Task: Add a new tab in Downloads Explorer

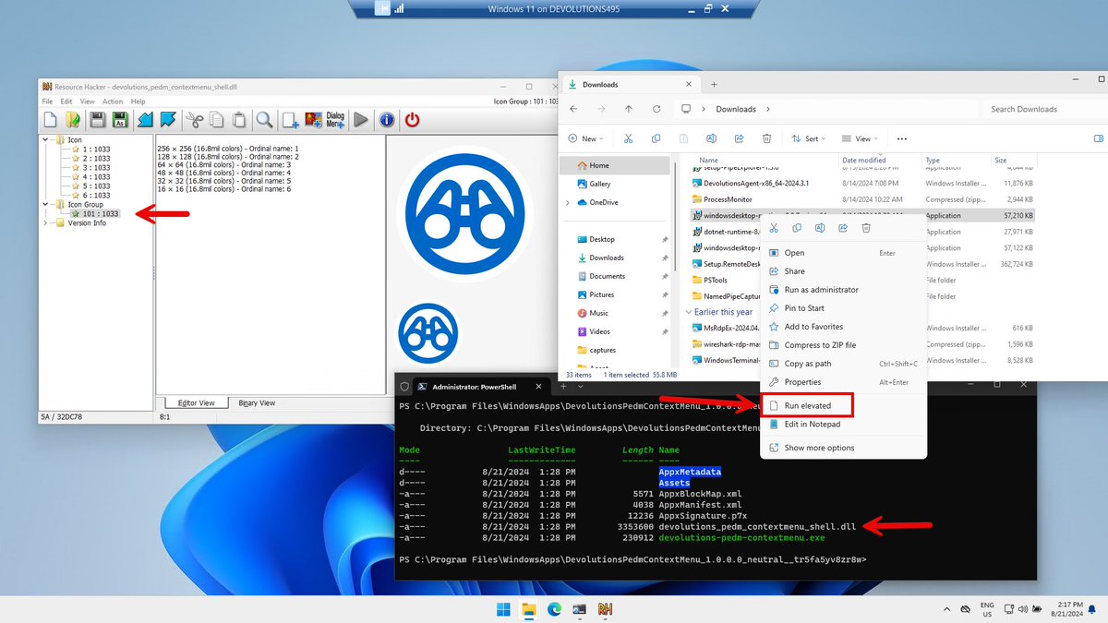Action: [713, 84]
